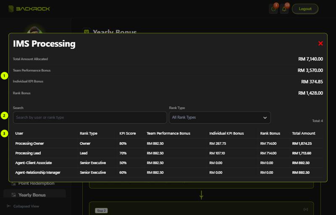336x215 pixels.
Task: Select the Collapsed View label in sidebar
Action: pos(26,206)
